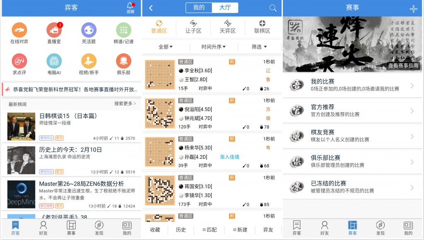Open the 倪溢阳 vs 钟兆斌 game board
Image resolution: width=424 pixels, height=240 pixels.
[x=160, y=113]
